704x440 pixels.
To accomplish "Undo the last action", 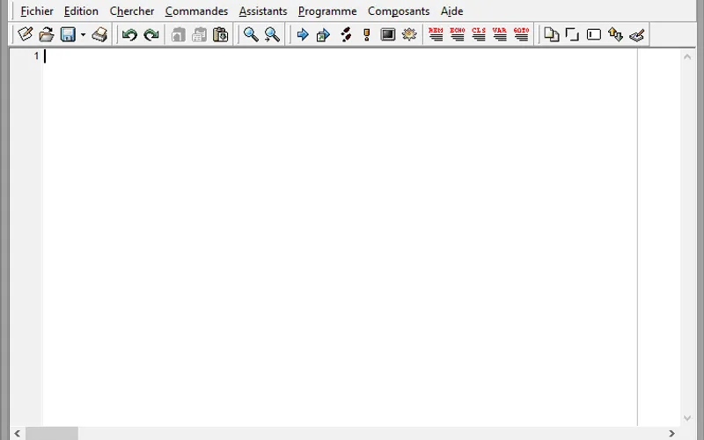I will pos(129,34).
